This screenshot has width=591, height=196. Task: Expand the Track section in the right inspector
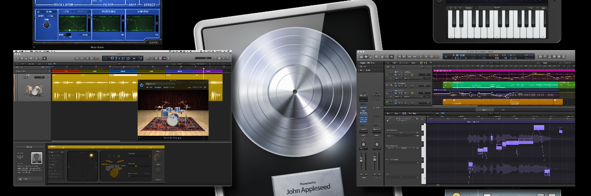[359, 70]
